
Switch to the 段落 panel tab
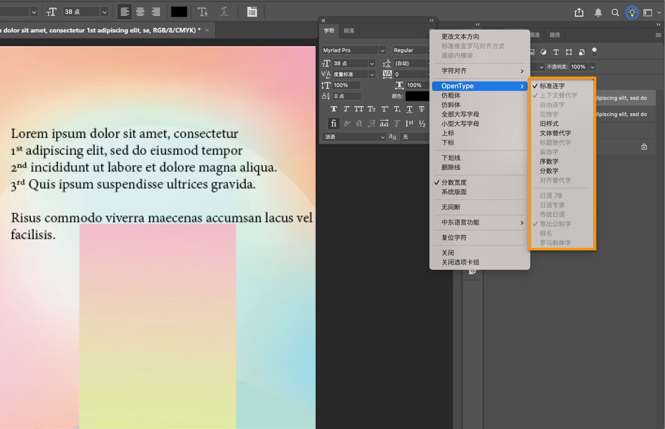348,30
